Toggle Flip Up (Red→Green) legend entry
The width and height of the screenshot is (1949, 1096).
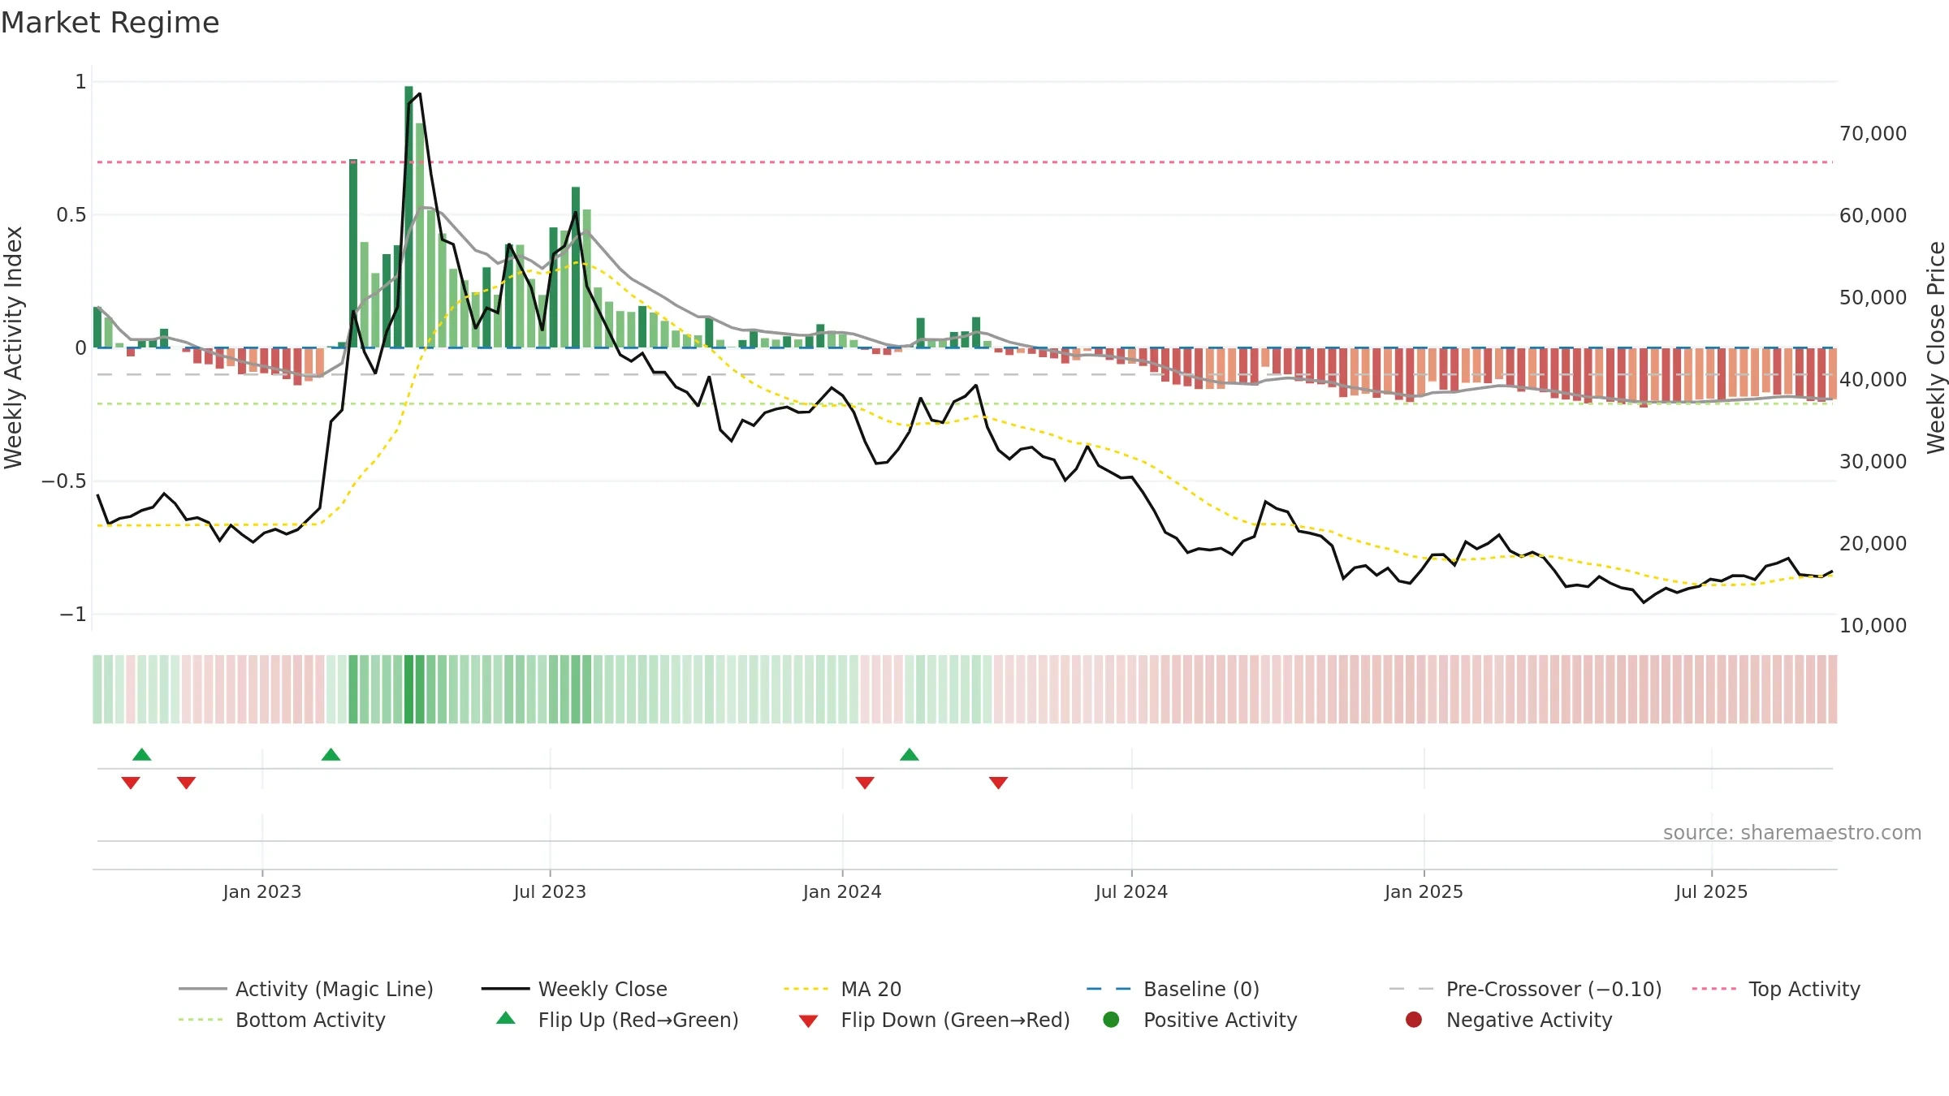(x=617, y=1020)
